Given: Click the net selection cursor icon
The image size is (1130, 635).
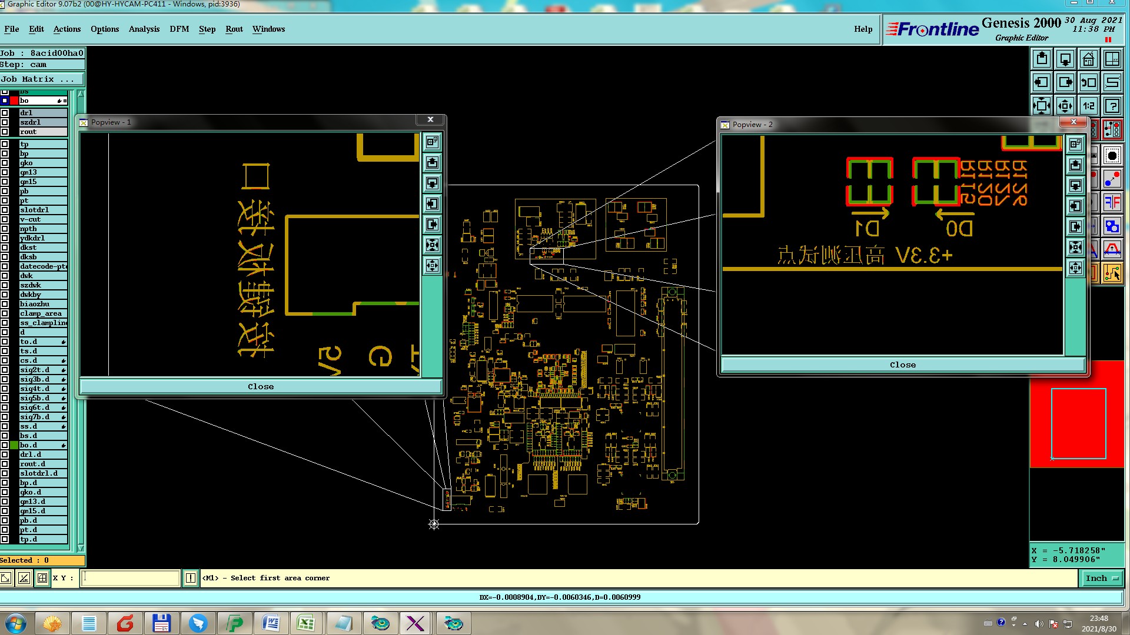Looking at the screenshot, I should coord(1112,273).
